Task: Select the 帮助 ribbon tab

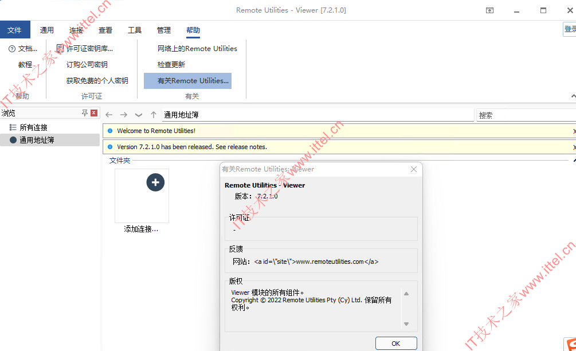Action: tap(193, 30)
